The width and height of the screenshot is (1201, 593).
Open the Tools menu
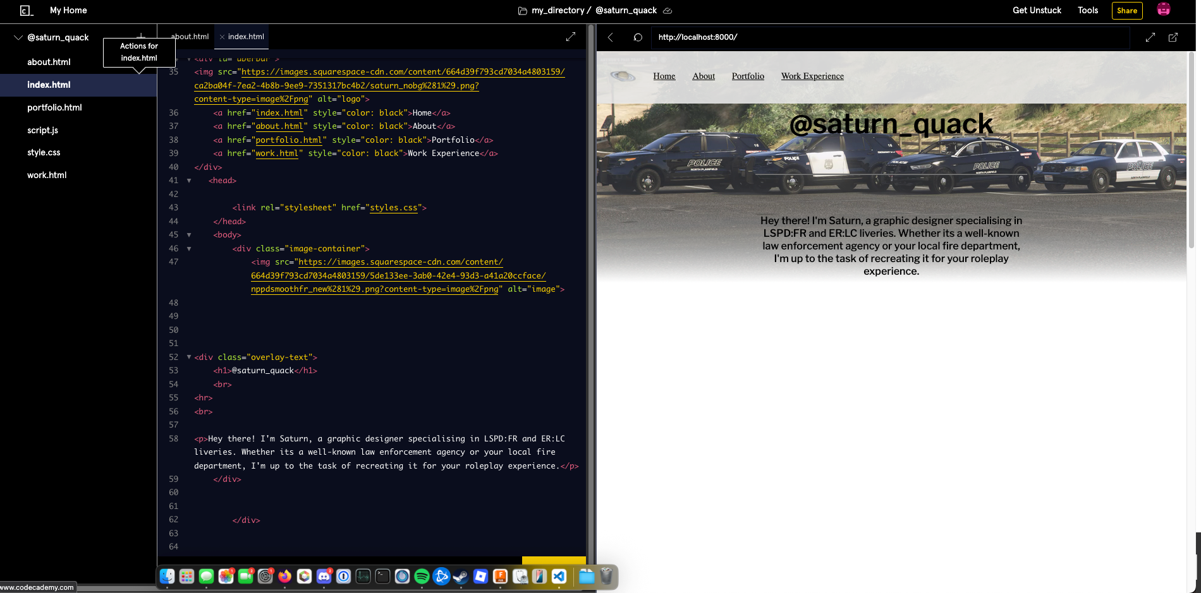click(x=1088, y=10)
